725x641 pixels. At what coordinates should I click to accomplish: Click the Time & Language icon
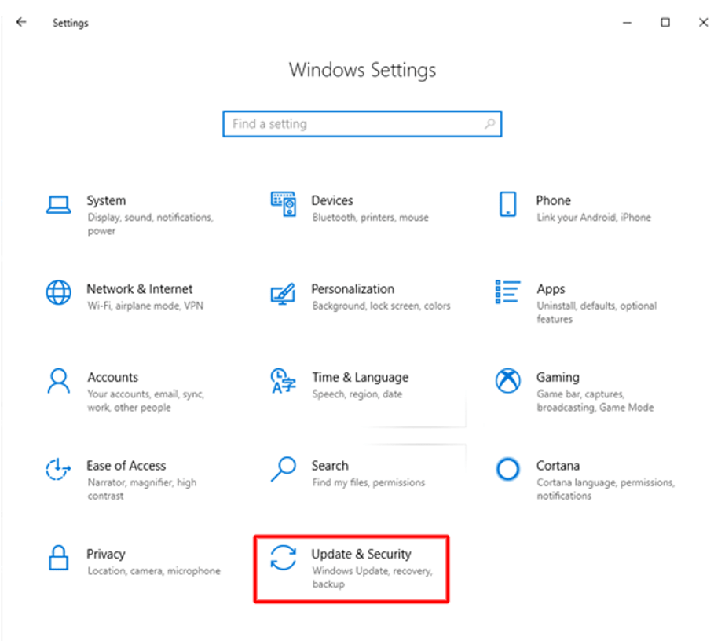pos(283,381)
